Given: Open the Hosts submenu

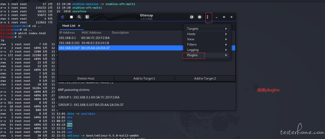Looking at the screenshot, I should (208, 34).
